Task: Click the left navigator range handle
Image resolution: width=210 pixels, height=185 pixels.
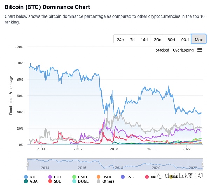Action: pos(27,164)
